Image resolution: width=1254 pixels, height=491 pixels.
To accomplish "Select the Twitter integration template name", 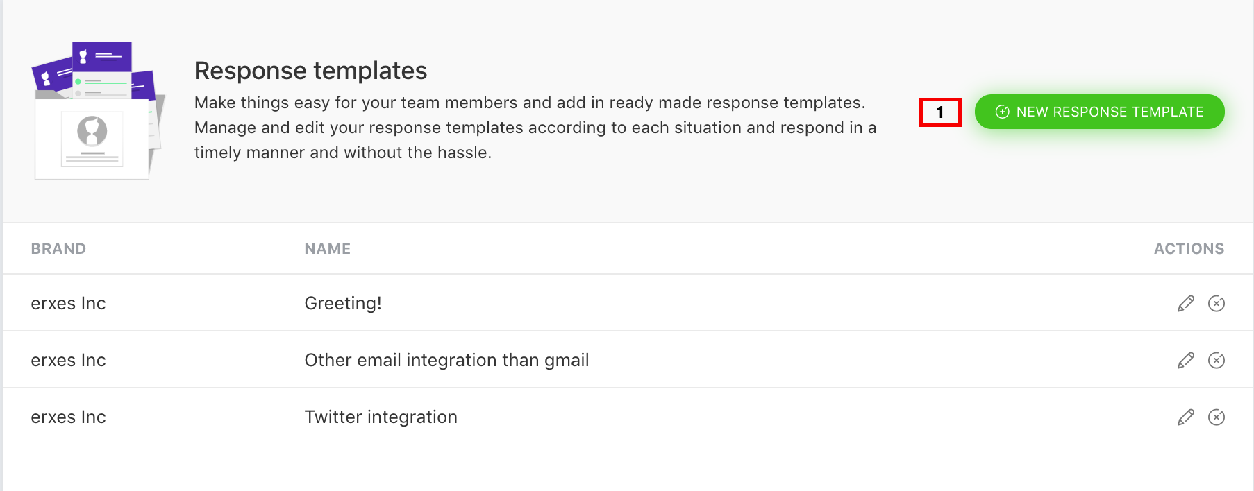I will coord(381,417).
